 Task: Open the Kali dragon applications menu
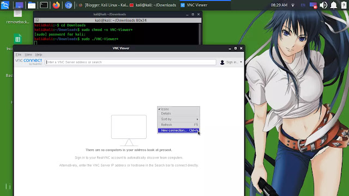[5, 5]
